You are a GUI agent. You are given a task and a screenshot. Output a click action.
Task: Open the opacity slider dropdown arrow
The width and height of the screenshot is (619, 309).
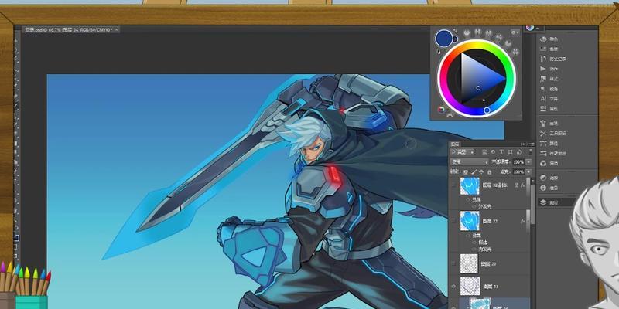tap(528, 162)
